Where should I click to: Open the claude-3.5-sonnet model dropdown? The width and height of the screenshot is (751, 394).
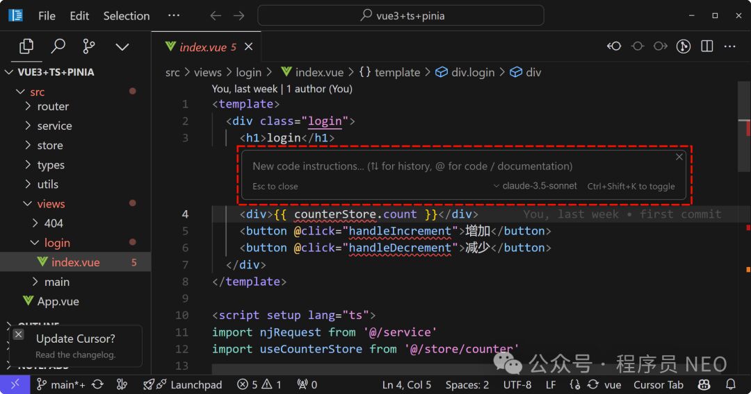pos(535,186)
